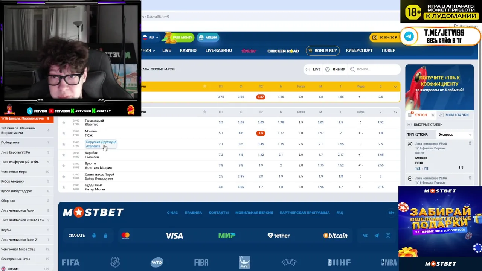Collapse the grey league section chevron
This screenshot has height=271, width=482.
[x=395, y=112]
